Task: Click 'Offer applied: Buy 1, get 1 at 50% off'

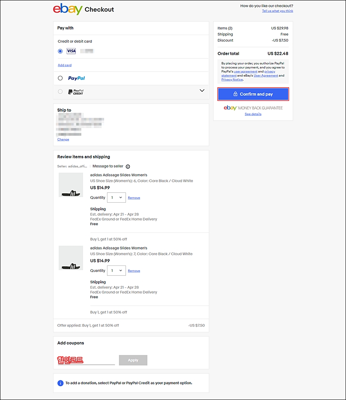Action: point(88,325)
